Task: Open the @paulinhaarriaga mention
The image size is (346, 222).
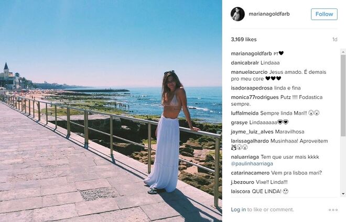Action: click(252, 163)
